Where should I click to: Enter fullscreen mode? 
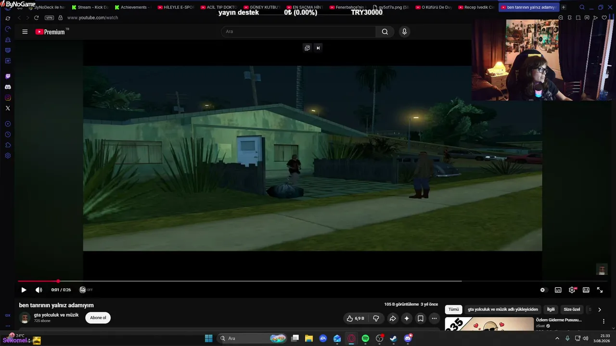click(600, 290)
